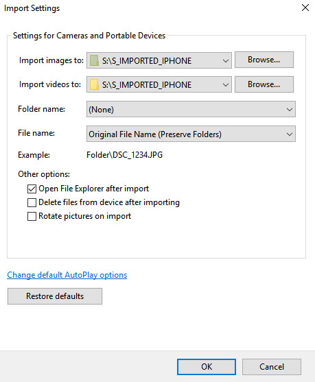Click Restore defaults button
315x382 pixels.
click(x=55, y=296)
